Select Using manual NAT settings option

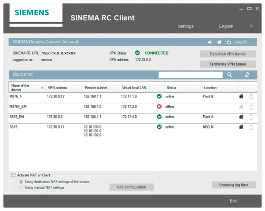[x=21, y=187]
